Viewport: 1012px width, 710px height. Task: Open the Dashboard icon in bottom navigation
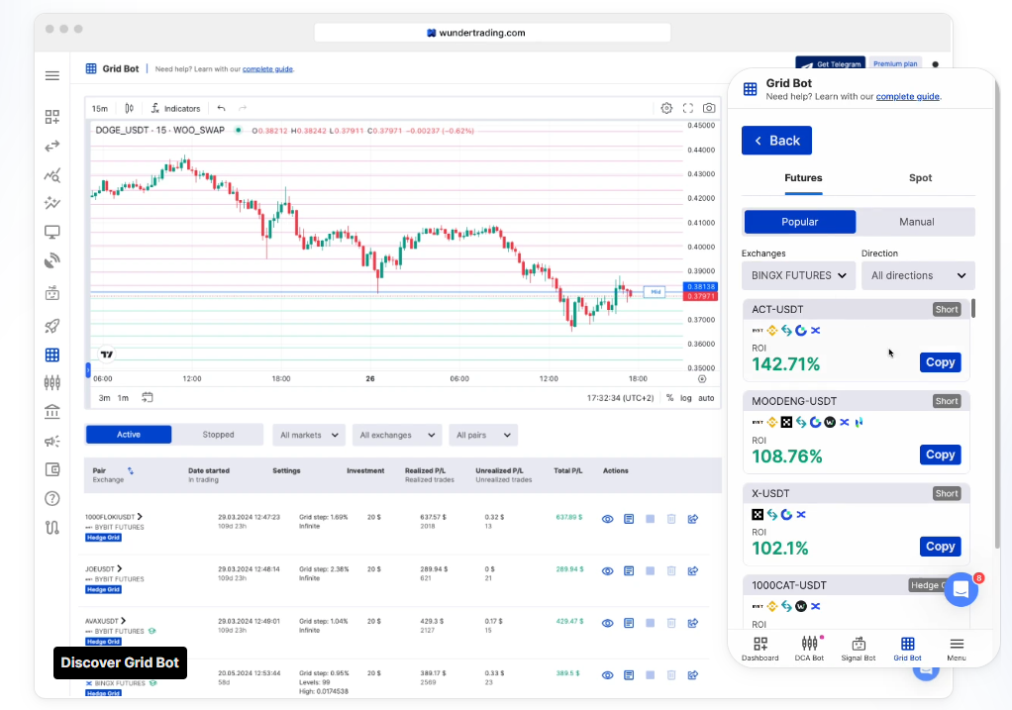pyautogui.click(x=759, y=648)
